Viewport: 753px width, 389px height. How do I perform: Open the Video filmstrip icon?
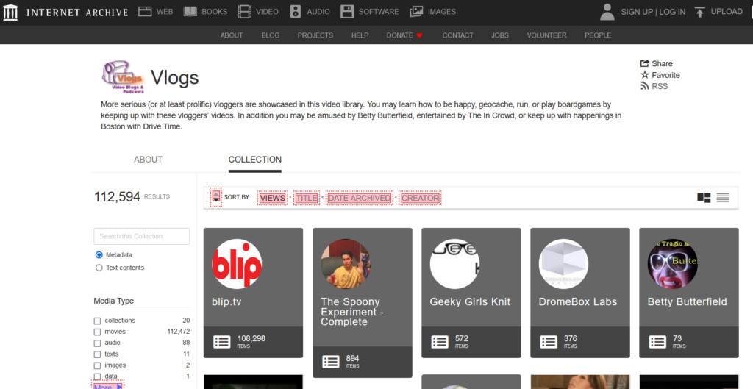244,12
